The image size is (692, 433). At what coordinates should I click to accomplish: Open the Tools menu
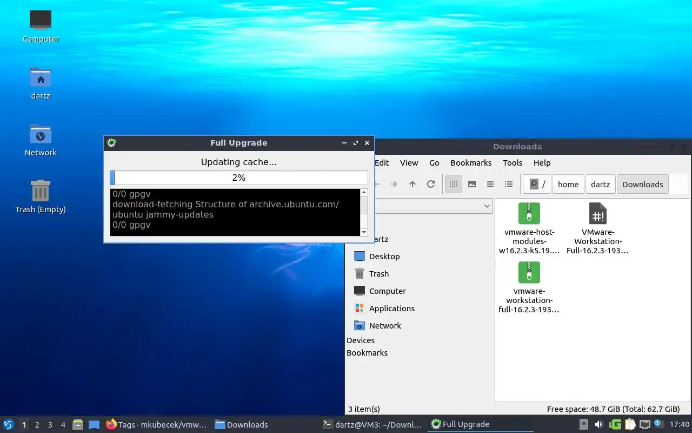pyautogui.click(x=513, y=163)
